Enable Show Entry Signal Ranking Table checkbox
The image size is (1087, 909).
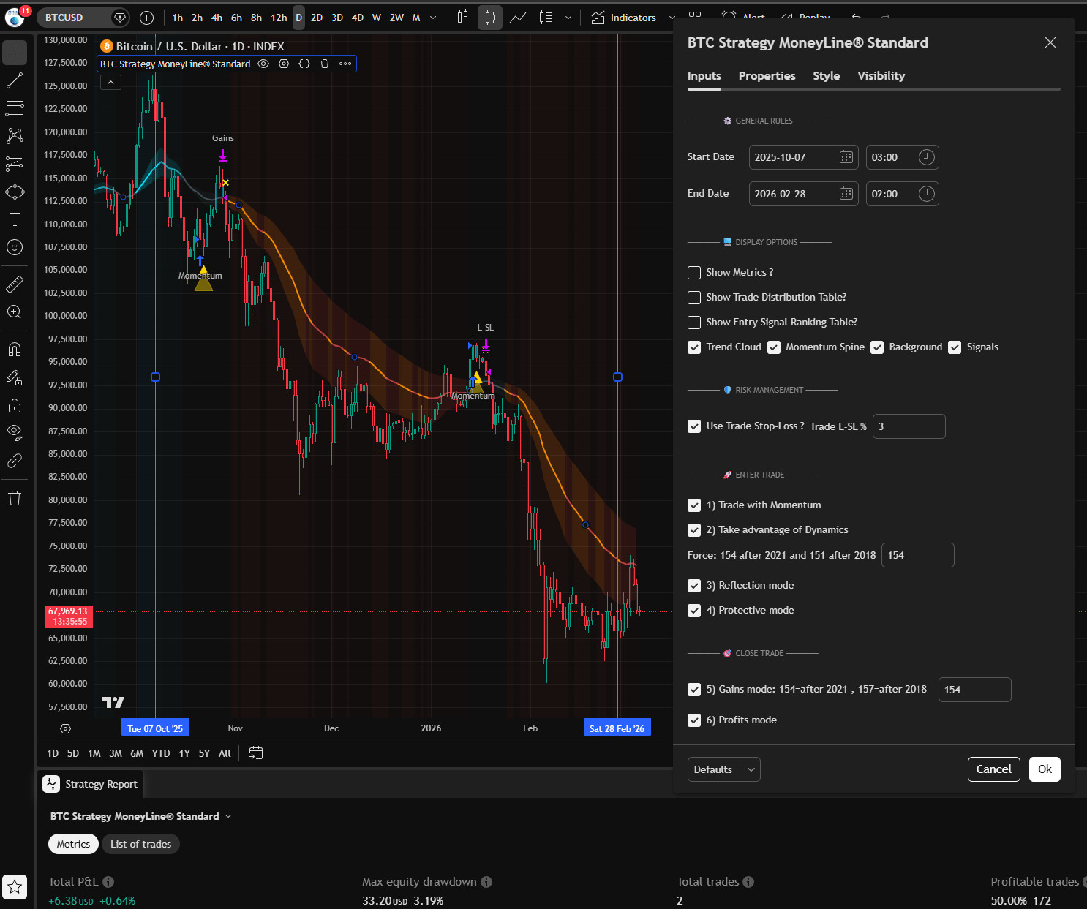click(x=694, y=323)
